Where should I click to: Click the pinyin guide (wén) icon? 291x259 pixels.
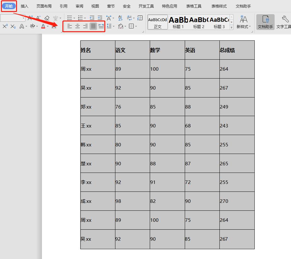click(55, 18)
